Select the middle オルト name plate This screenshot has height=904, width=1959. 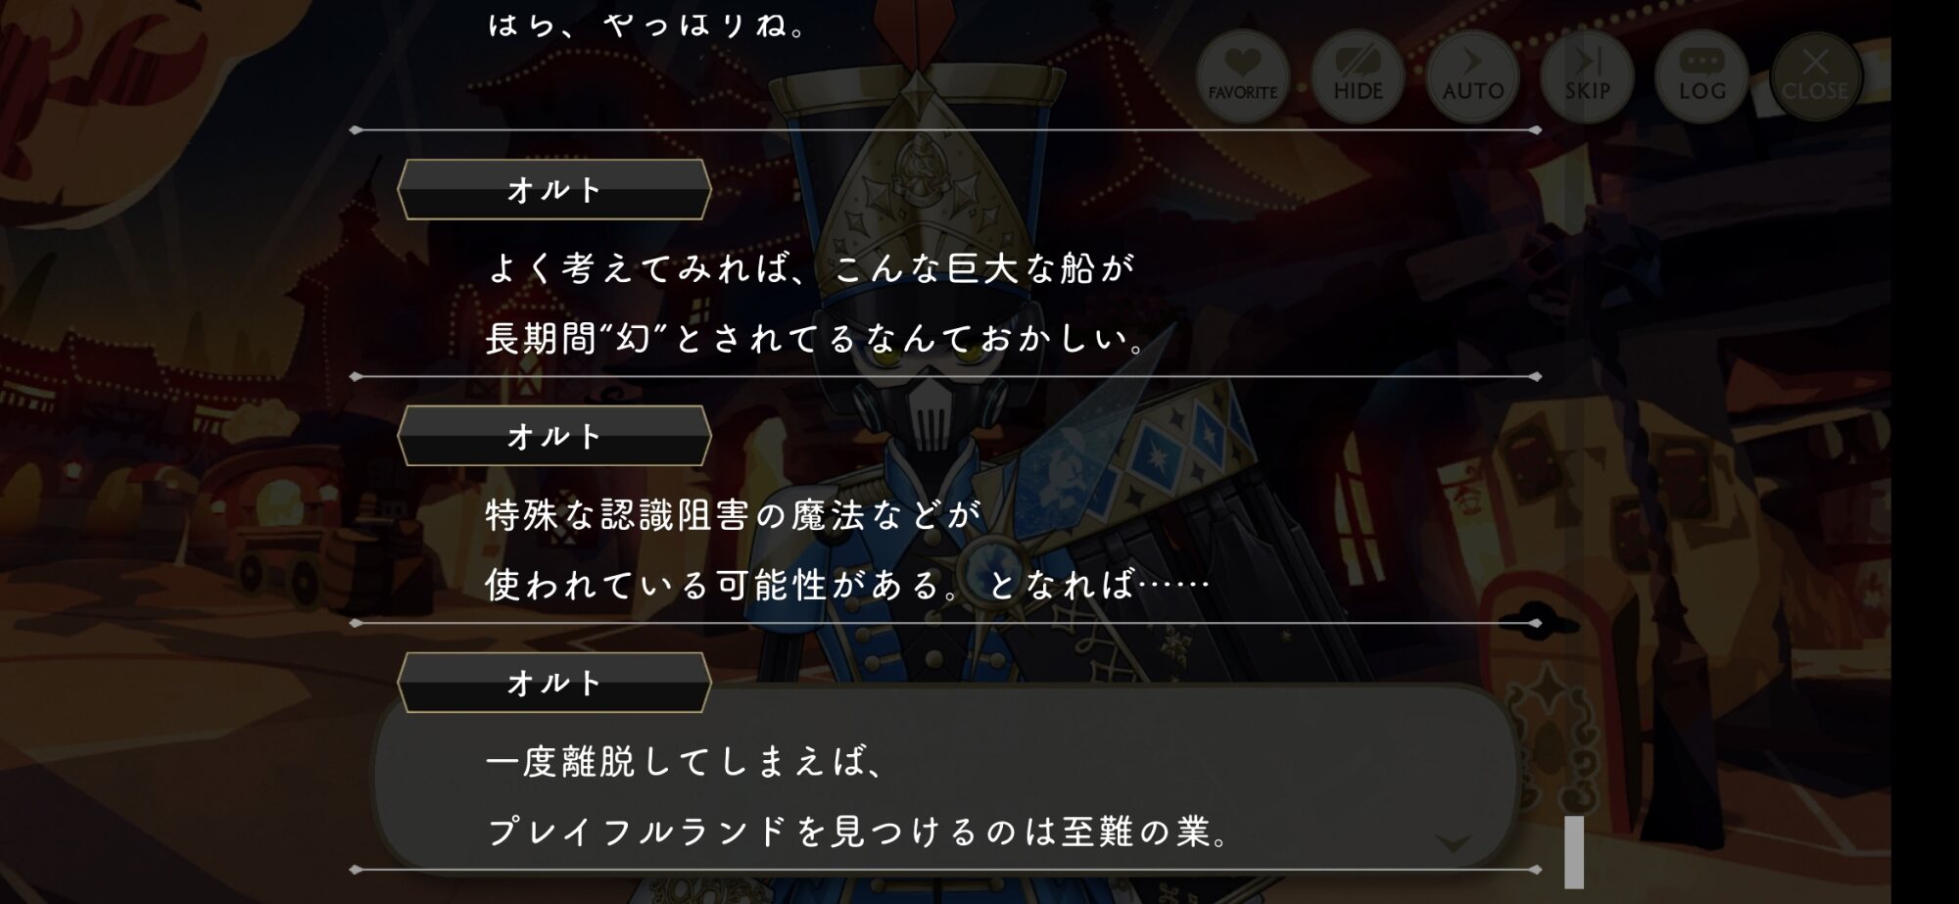(x=553, y=436)
